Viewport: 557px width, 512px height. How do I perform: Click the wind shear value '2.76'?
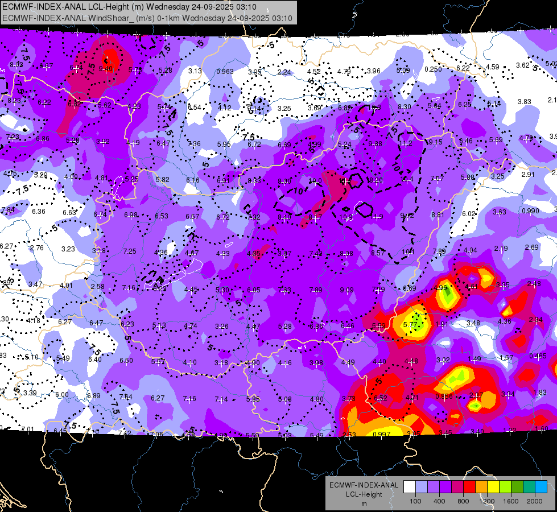click(x=37, y=247)
